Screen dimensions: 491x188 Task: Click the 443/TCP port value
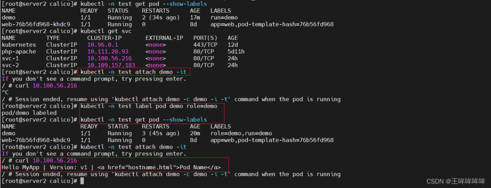click(204, 45)
